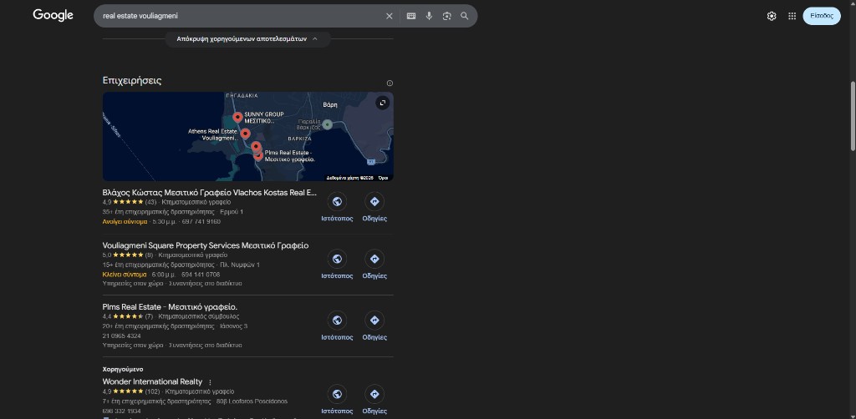Viewport: 856px width, 419px height.
Task: Open the Vlachos Kostas Real Estate listing
Action: coord(210,192)
